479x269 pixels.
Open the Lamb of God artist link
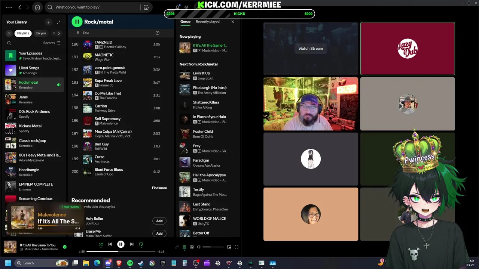[104, 174]
